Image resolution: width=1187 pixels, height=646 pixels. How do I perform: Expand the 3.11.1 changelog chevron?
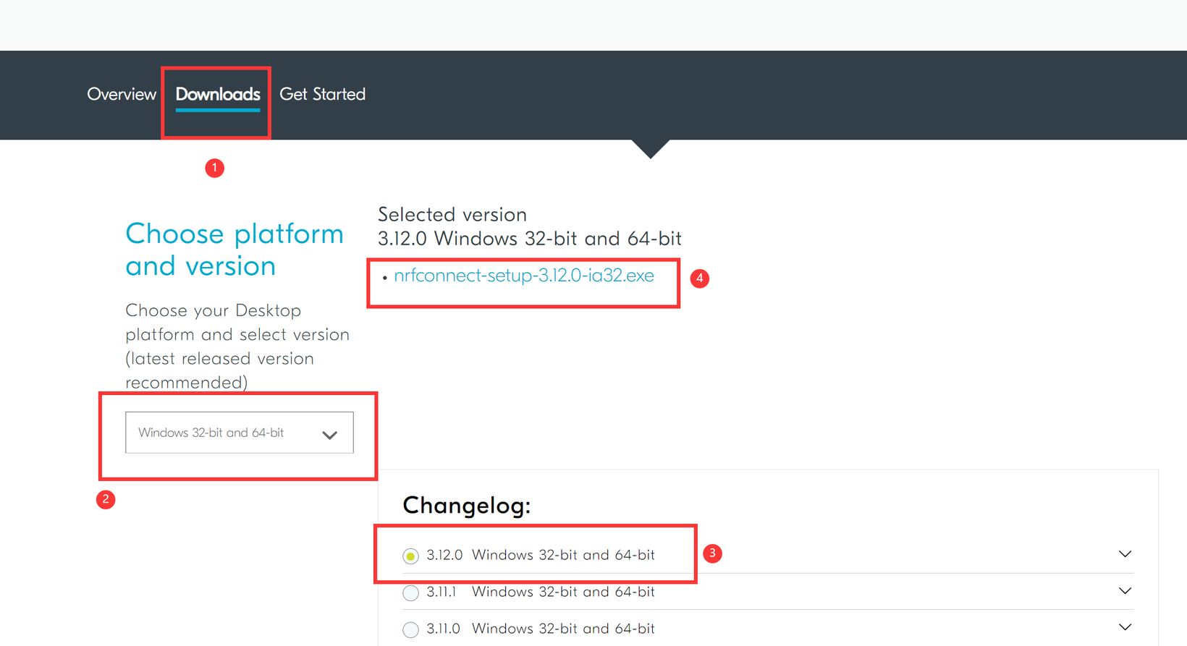pyautogui.click(x=1125, y=591)
